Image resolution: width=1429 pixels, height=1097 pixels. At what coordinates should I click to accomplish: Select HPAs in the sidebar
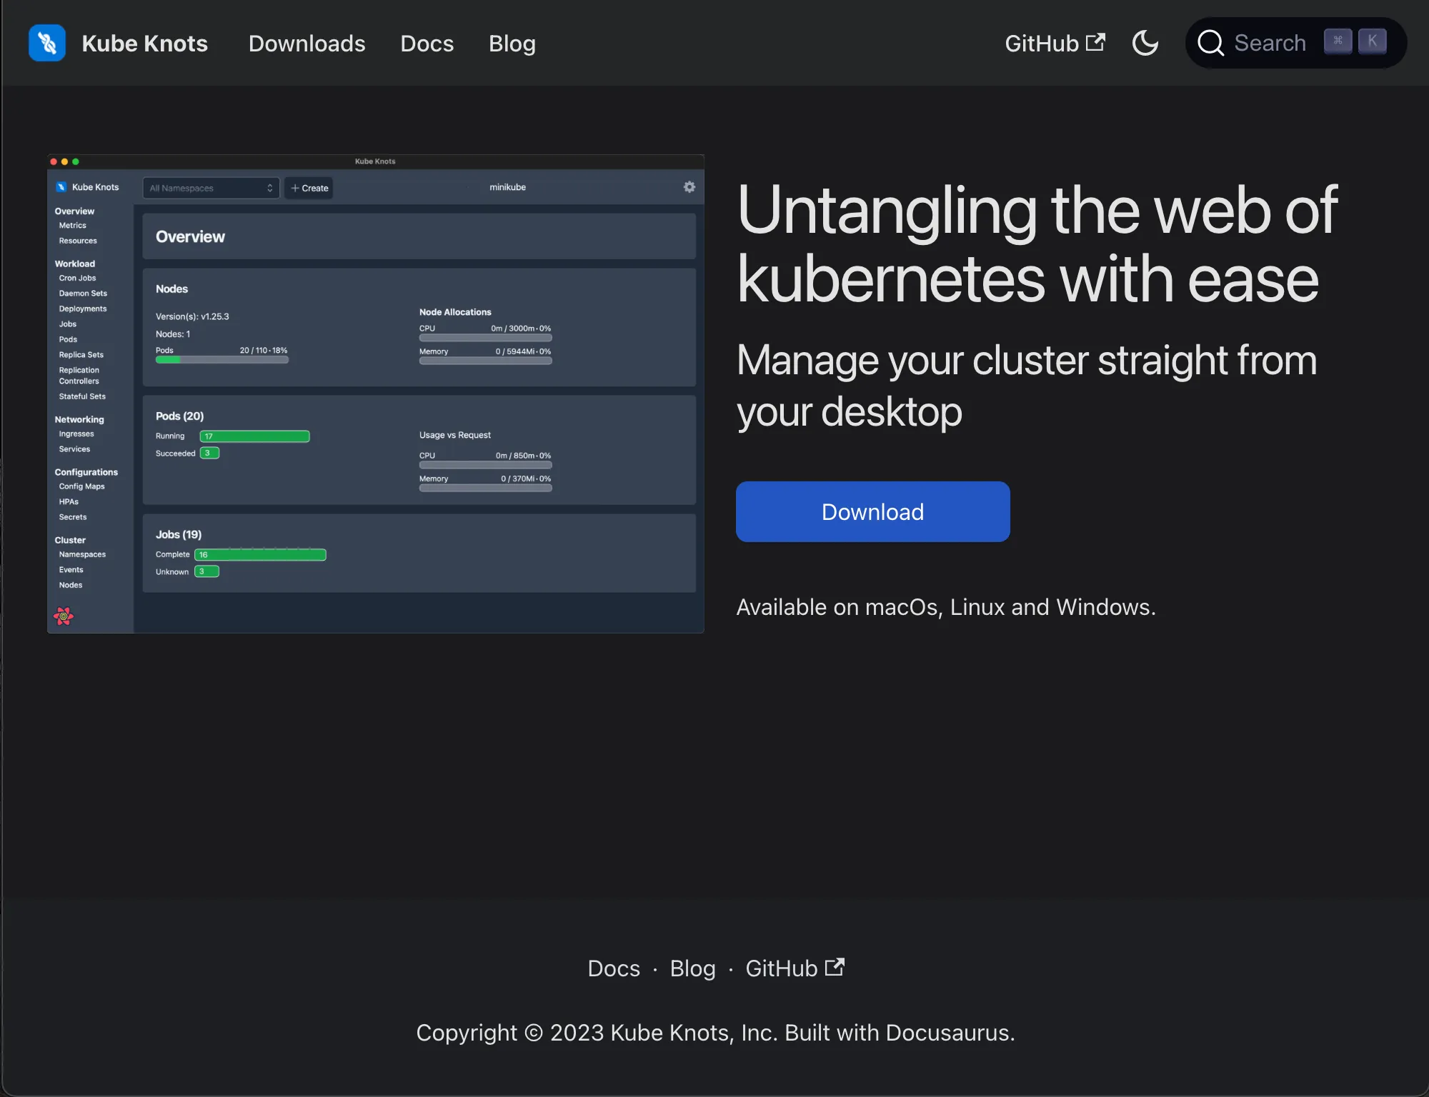click(x=69, y=502)
